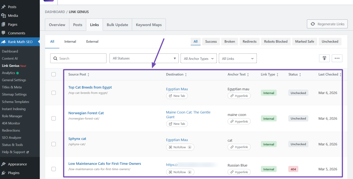Click the magnifying glass in the Search box
This screenshot has height=179, width=353.
pyautogui.click(x=55, y=58)
